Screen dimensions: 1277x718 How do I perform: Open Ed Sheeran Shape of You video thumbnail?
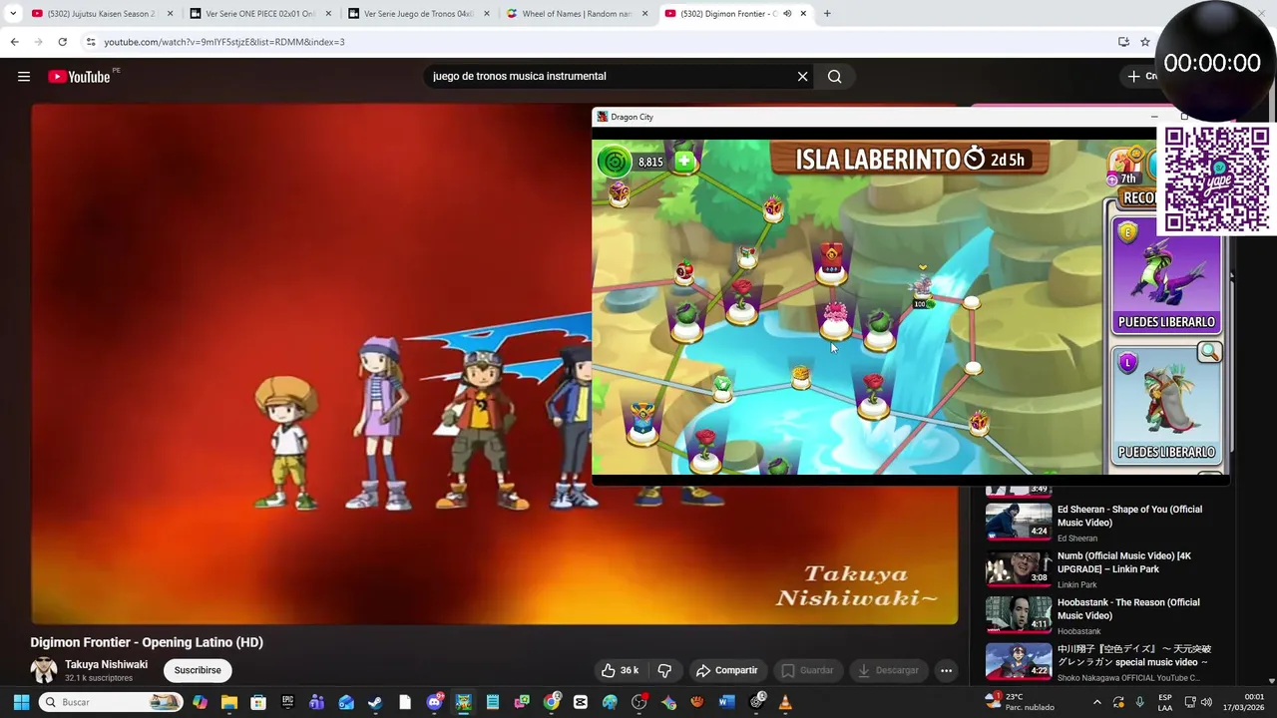(x=1019, y=521)
